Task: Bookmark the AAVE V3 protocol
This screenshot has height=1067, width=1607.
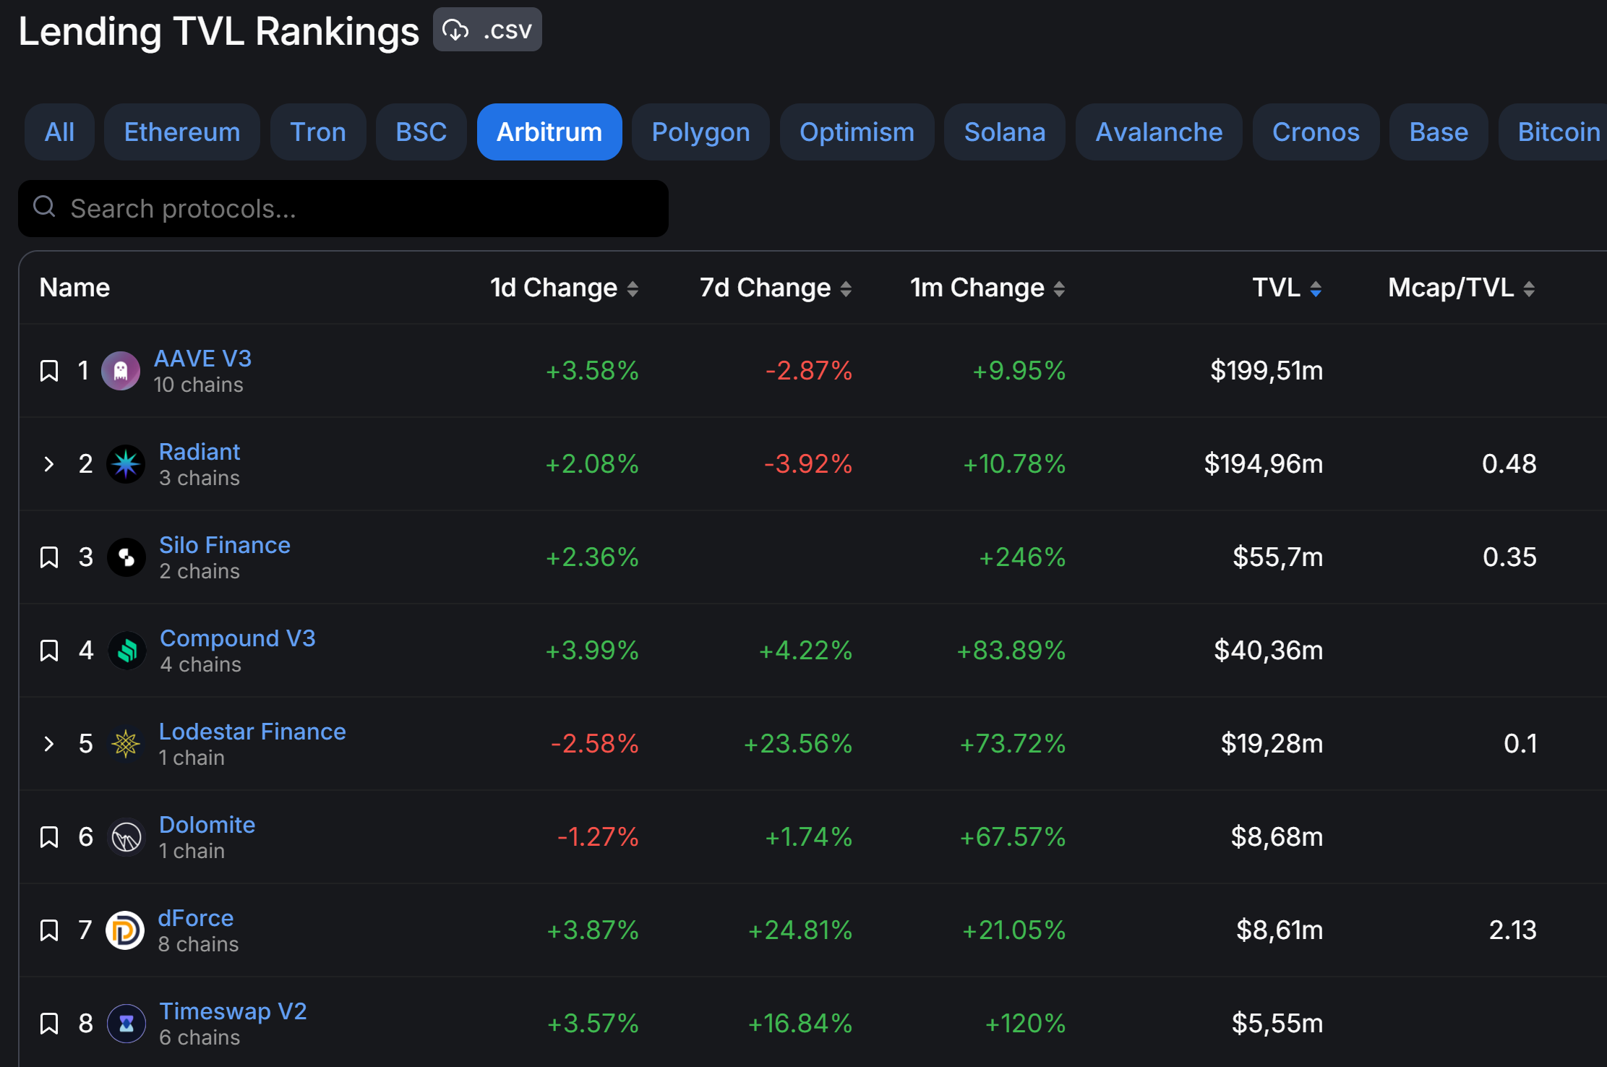Action: pos(49,371)
